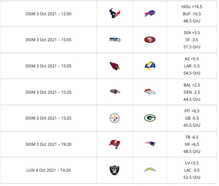Screen dimensions: 219x186
Task: Select the 54.5 O/U line
Action: point(192,73)
